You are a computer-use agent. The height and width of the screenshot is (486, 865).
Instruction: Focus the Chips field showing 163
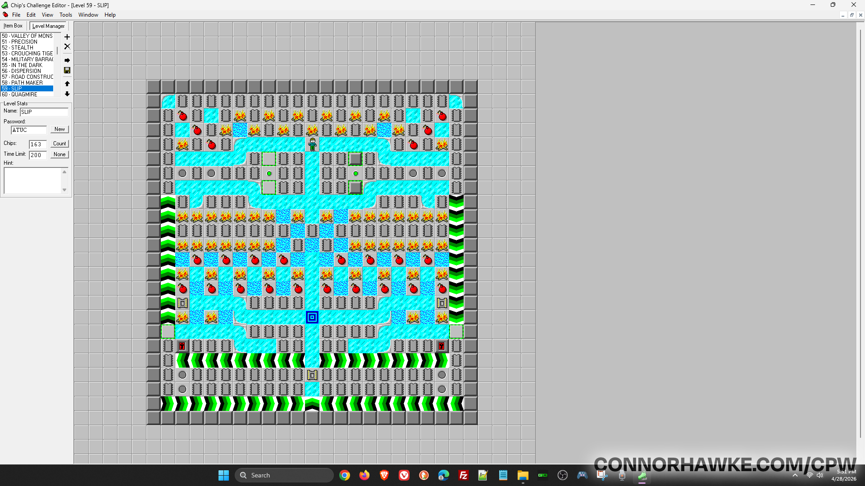click(38, 144)
